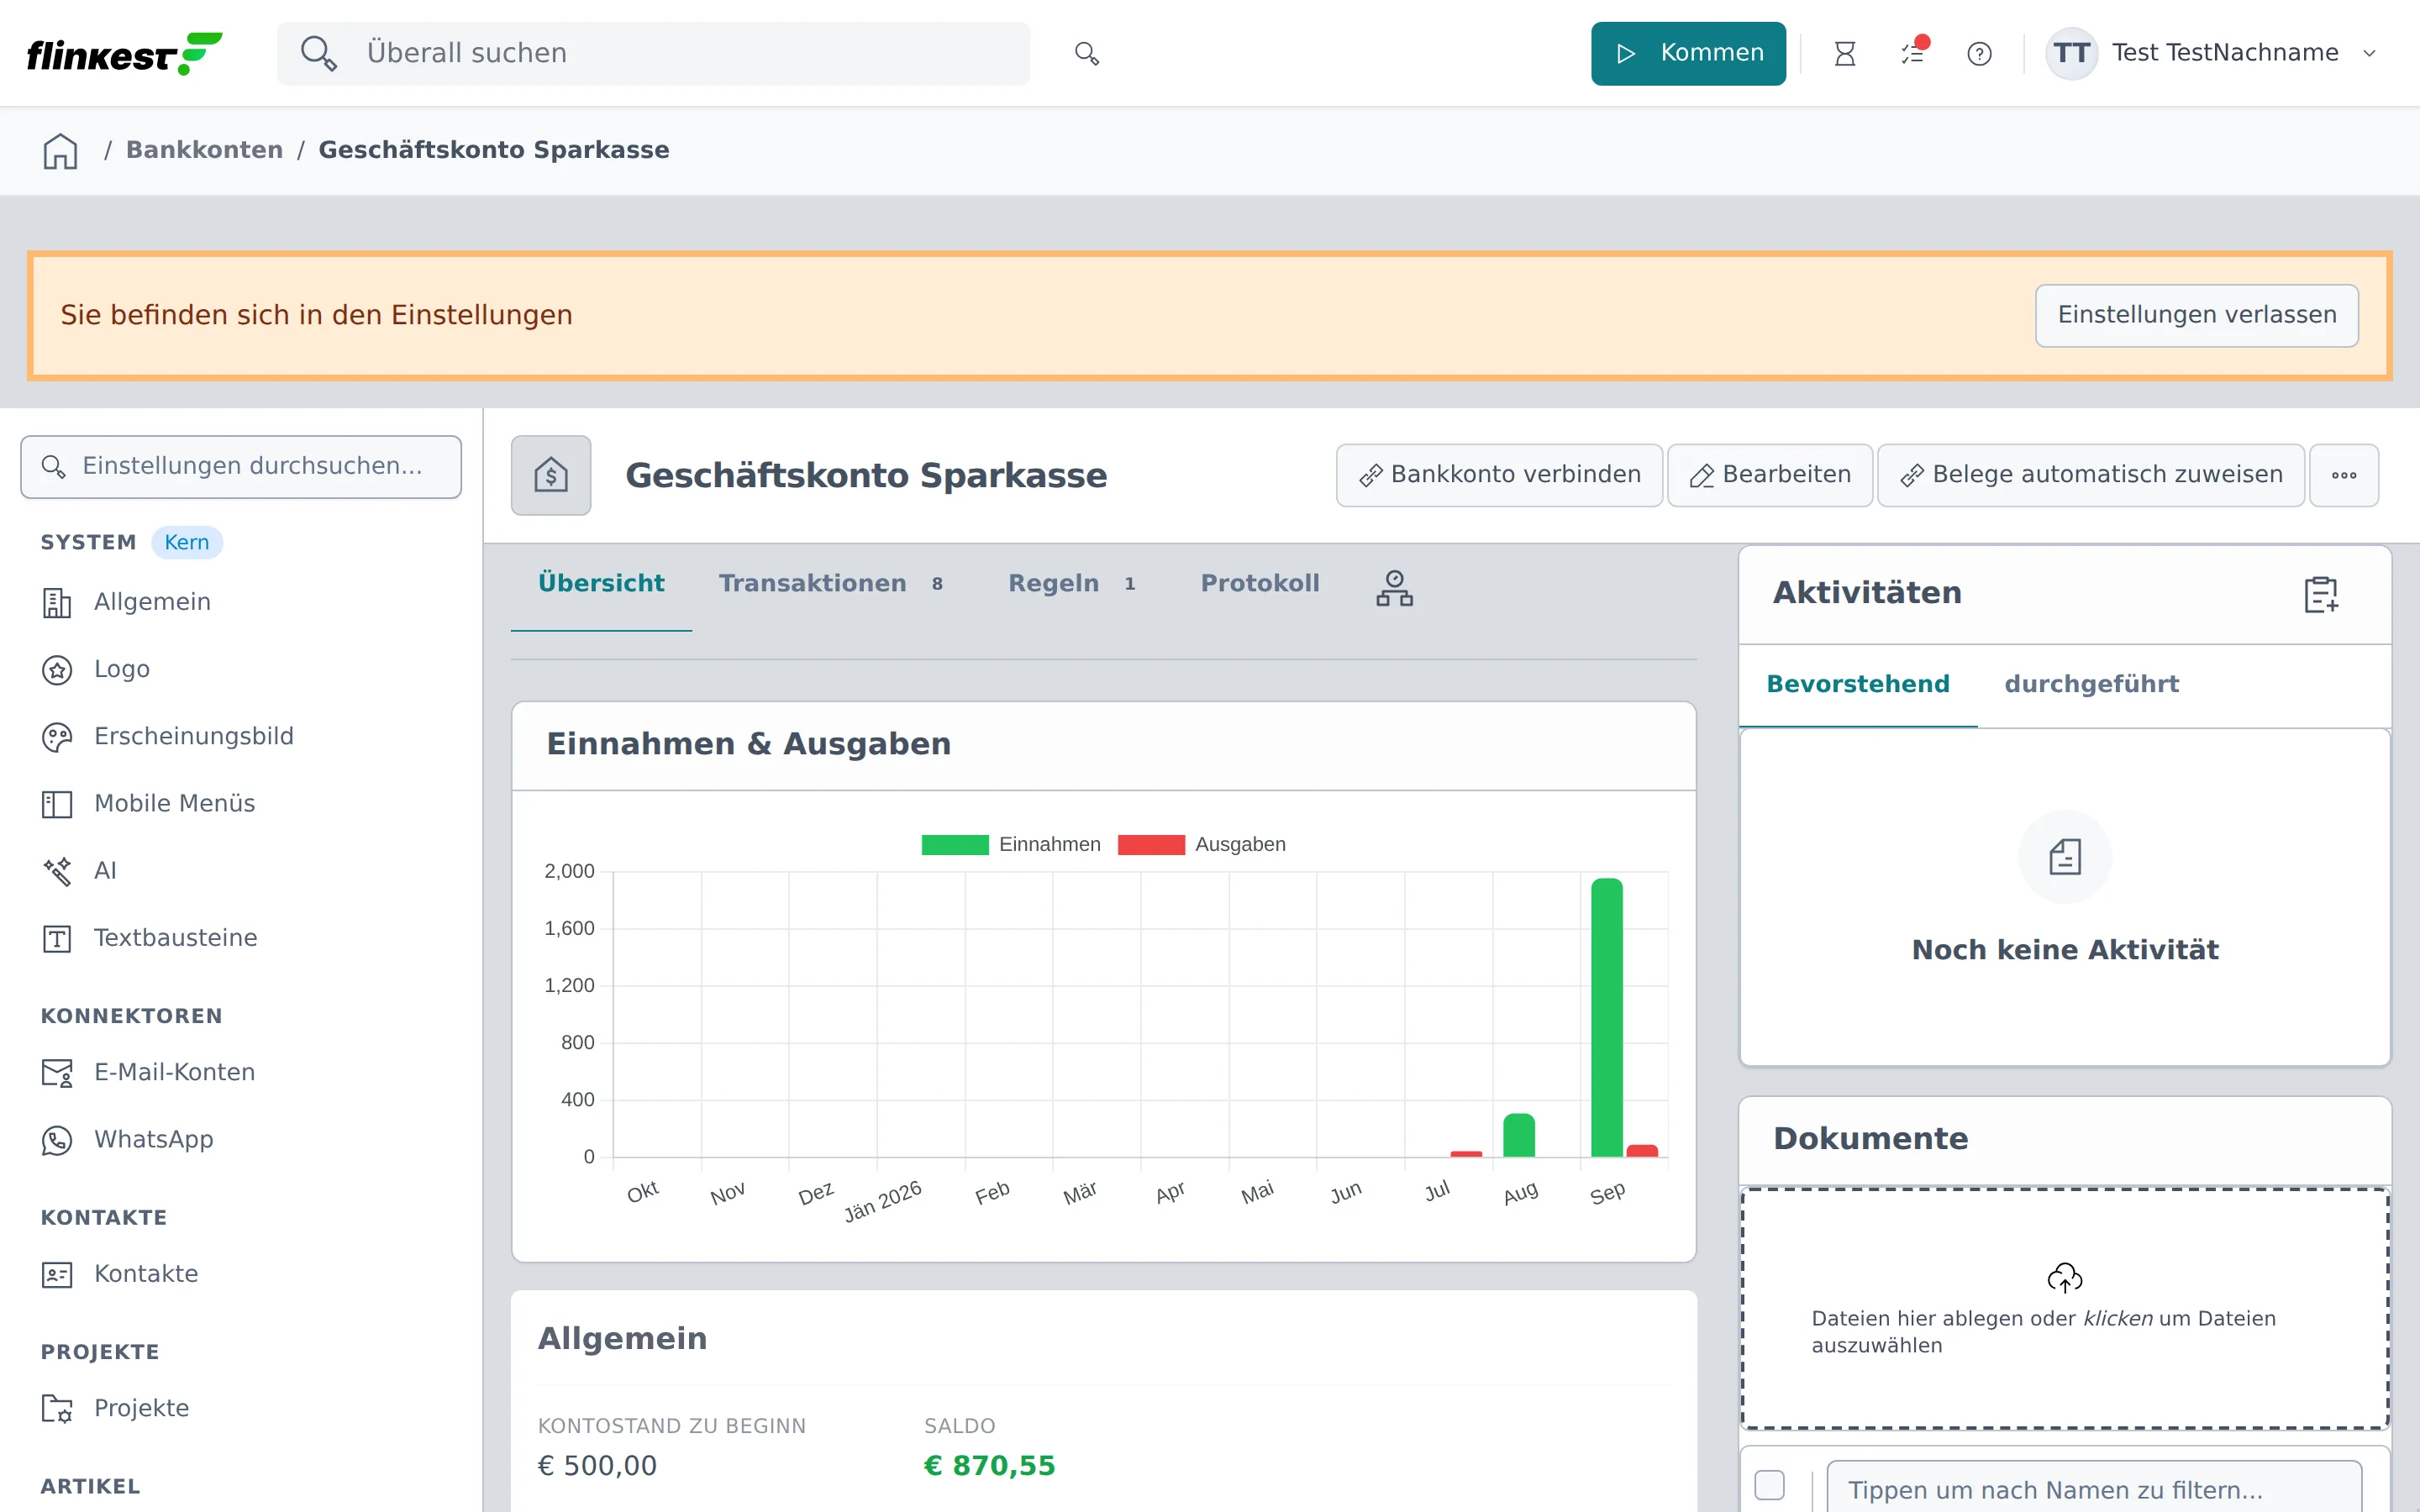Click the Kontostand value € 500,00
Screen dimensions: 2420x1512
pos(597,1466)
